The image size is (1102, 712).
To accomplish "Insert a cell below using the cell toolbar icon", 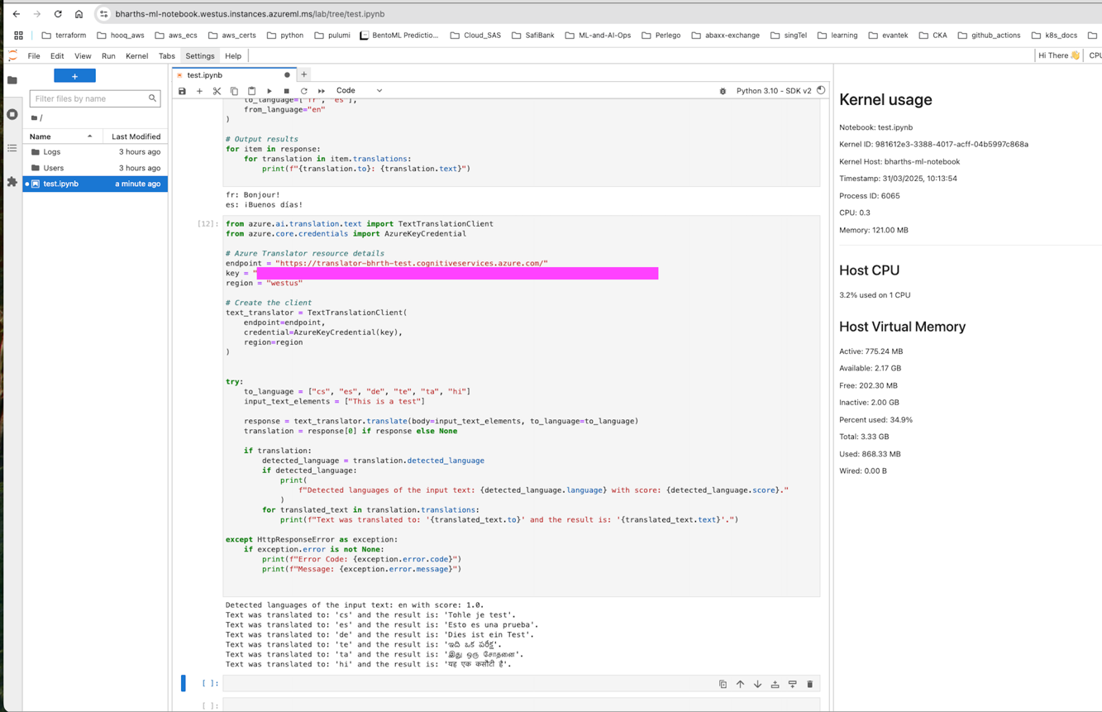I will [792, 685].
